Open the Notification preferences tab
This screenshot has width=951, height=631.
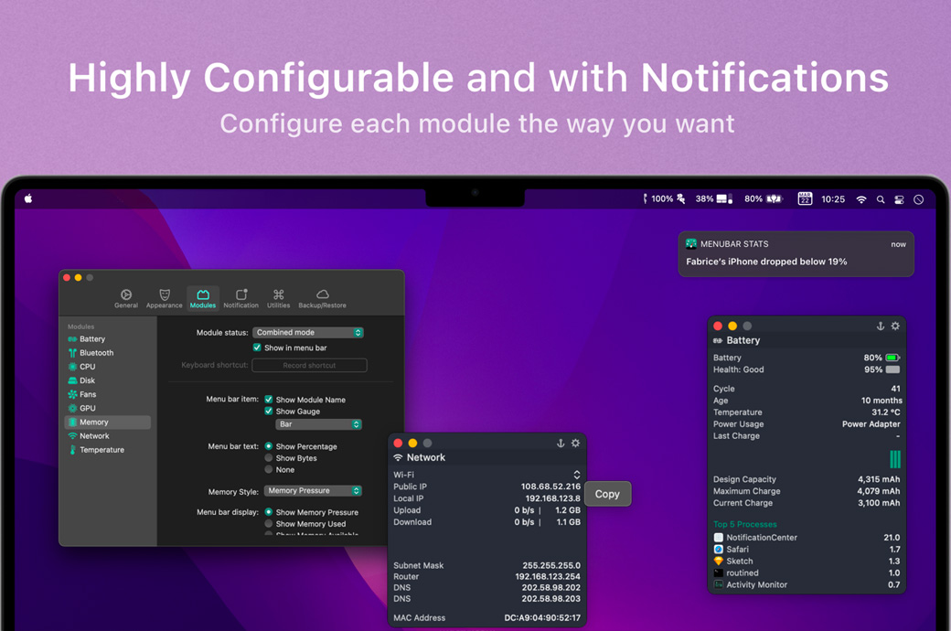tap(240, 298)
